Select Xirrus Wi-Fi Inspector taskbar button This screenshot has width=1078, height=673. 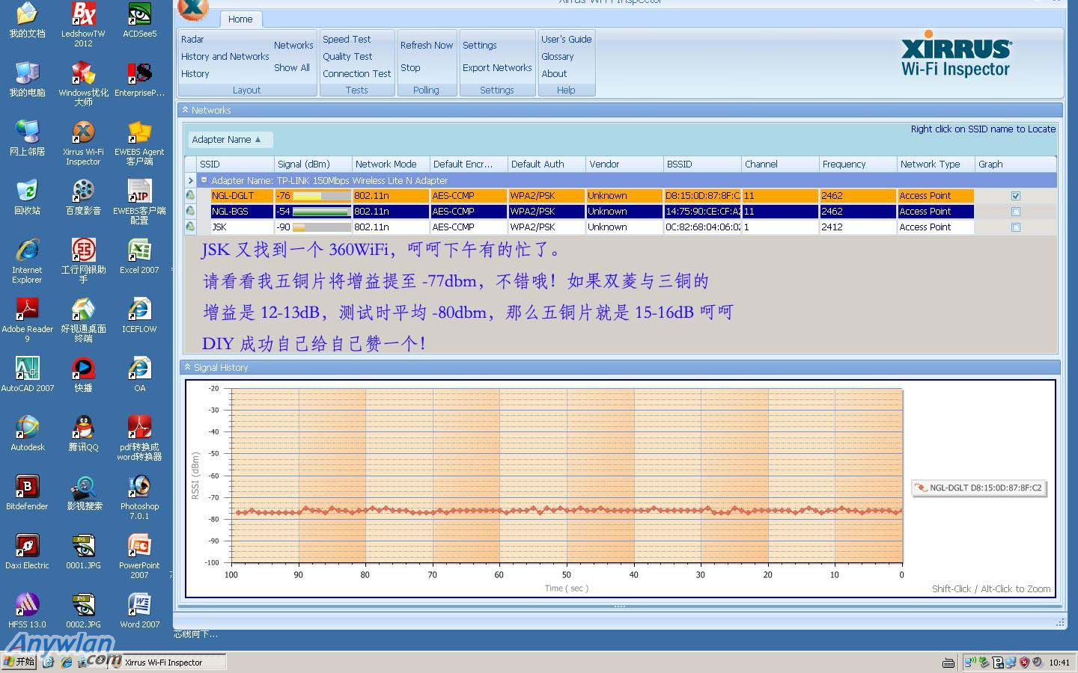(x=166, y=662)
